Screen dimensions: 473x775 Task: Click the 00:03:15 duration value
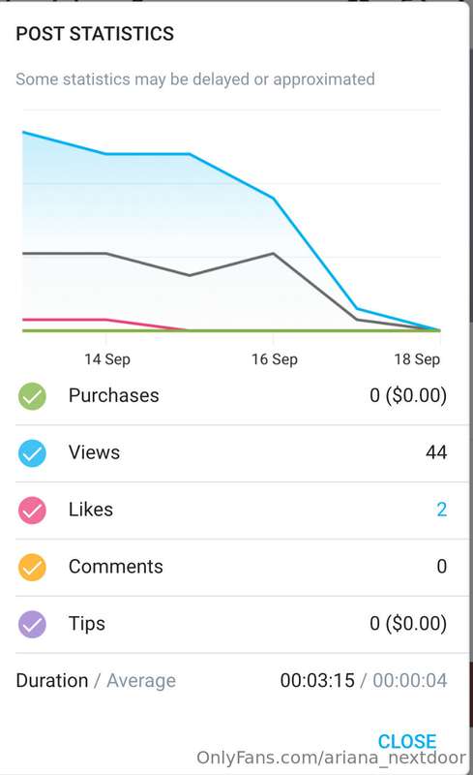[317, 681]
